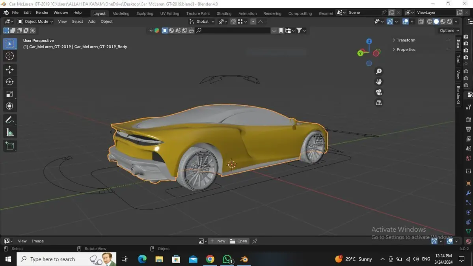This screenshot has width=473, height=266.
Task: Choose the Rotate tool
Action: pyautogui.click(x=10, y=82)
